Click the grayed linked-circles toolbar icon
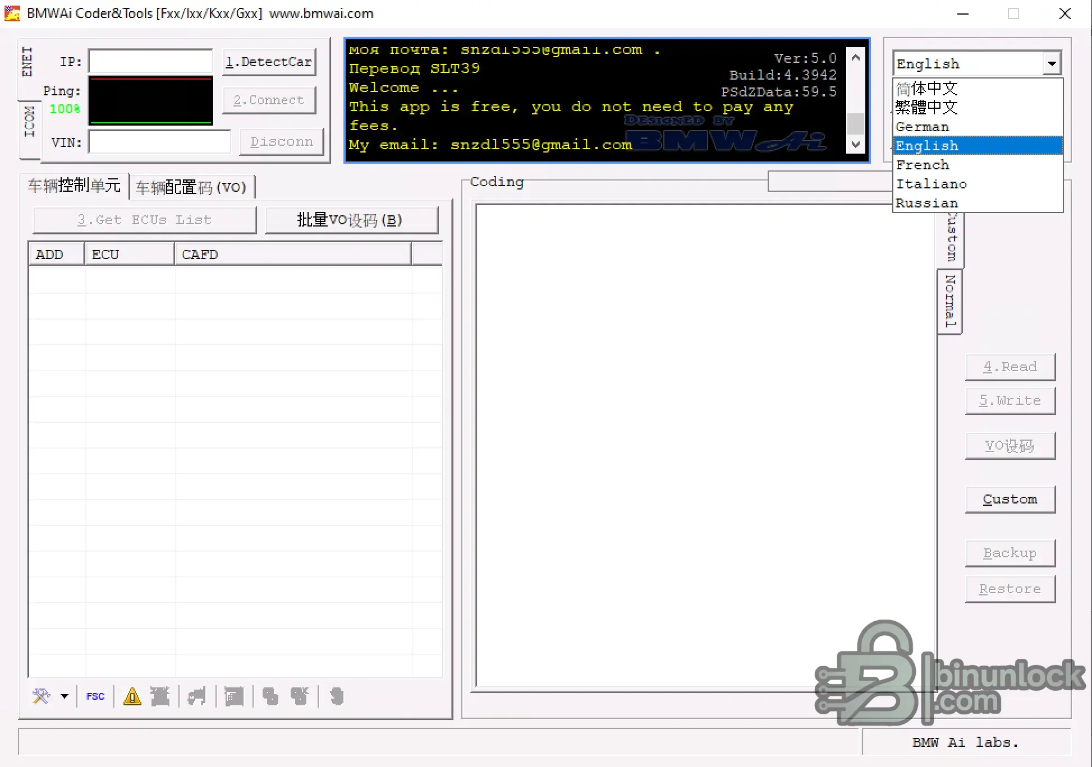1092x767 pixels. [270, 696]
